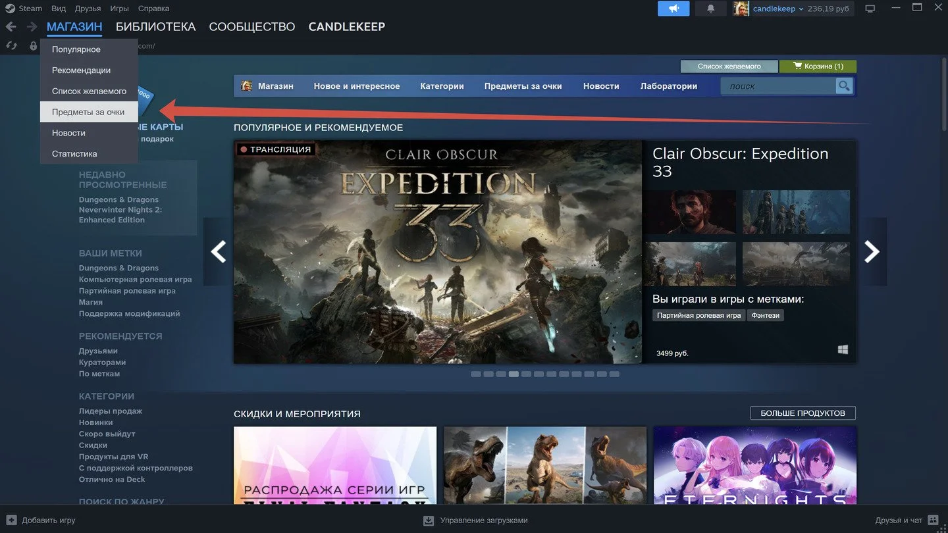Open Предметы за очки in store navigation bar
948x533 pixels.
click(x=523, y=86)
